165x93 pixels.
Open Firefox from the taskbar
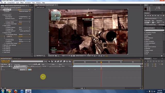(x=15, y=91)
